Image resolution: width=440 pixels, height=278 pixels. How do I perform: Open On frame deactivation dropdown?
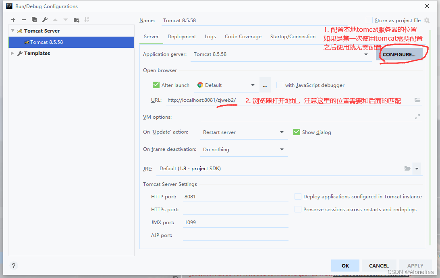pyautogui.click(x=282, y=150)
